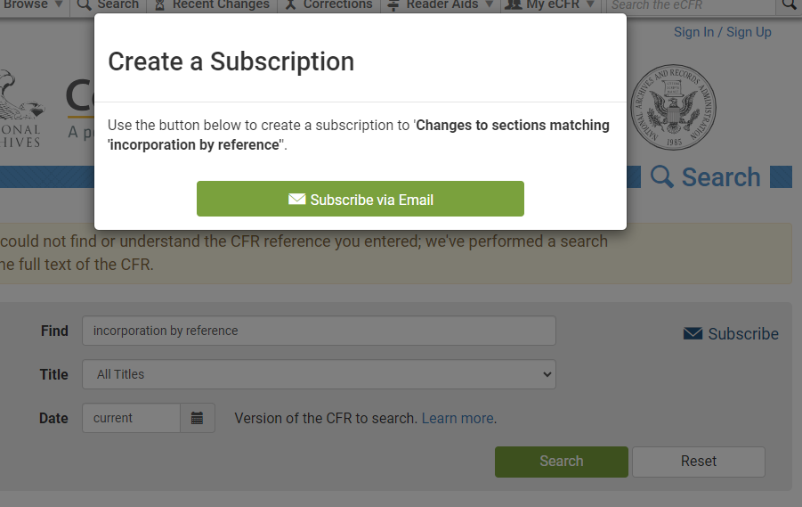Image resolution: width=802 pixels, height=507 pixels.
Task: Open Corrections in the top navigation
Action: tap(337, 4)
